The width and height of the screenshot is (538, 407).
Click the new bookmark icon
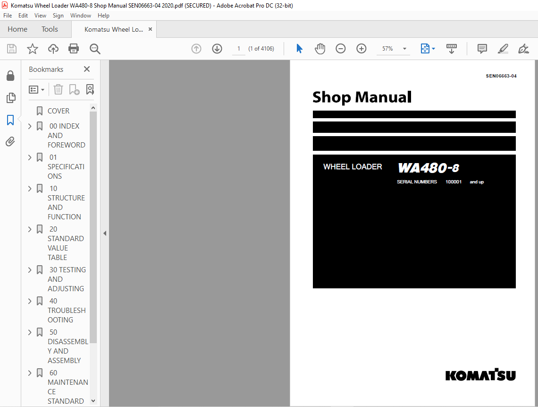[x=74, y=90]
